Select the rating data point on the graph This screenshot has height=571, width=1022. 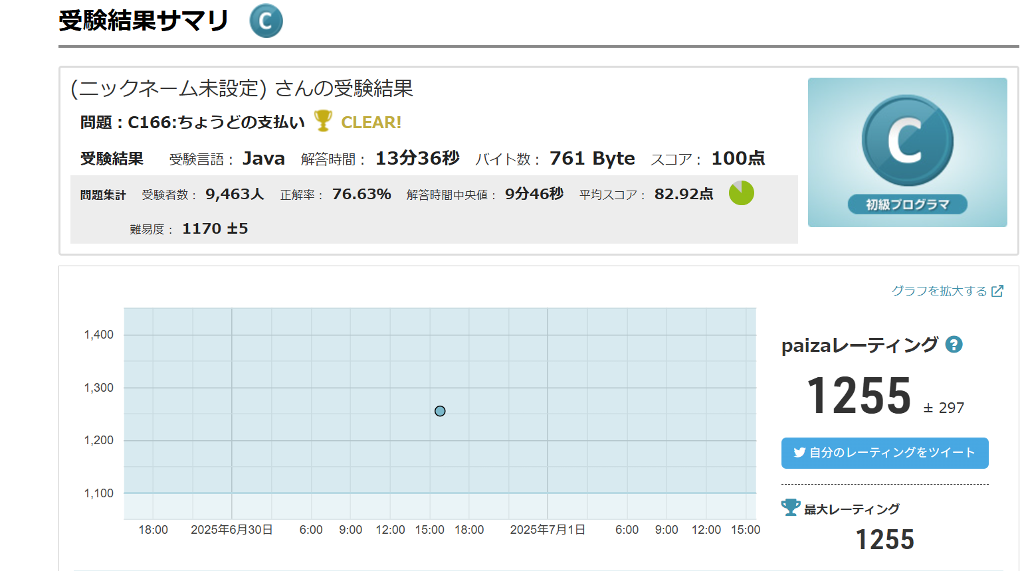tap(440, 411)
